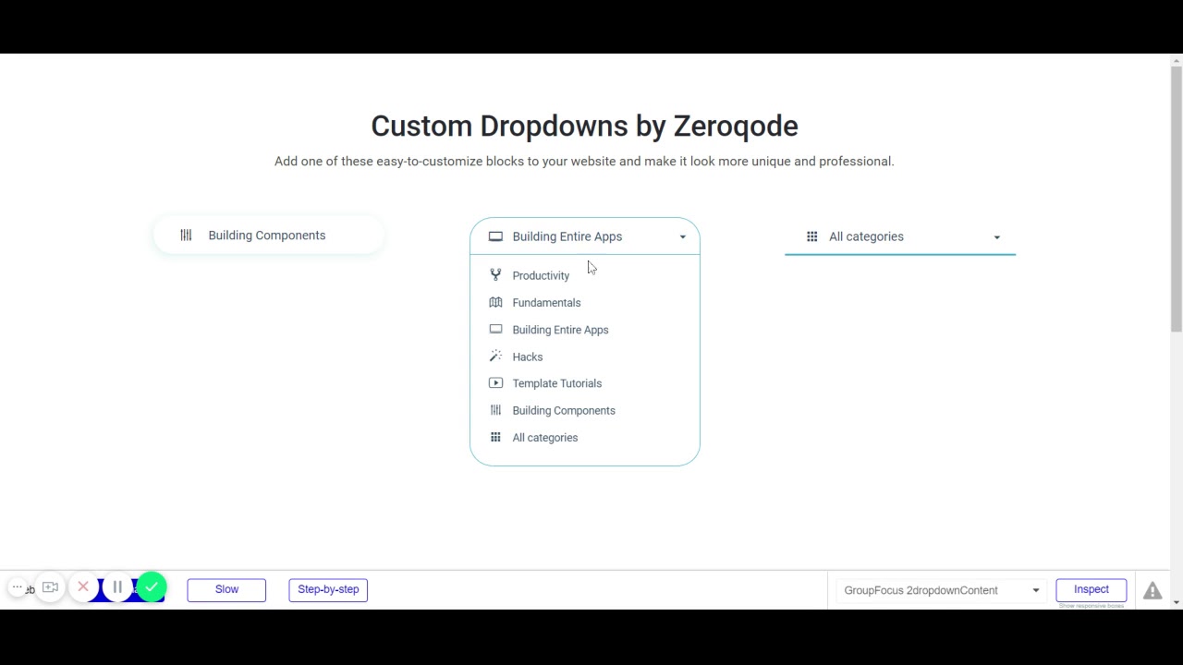Choose the Fundamentals map icon entry
The width and height of the screenshot is (1183, 665).
pos(495,302)
